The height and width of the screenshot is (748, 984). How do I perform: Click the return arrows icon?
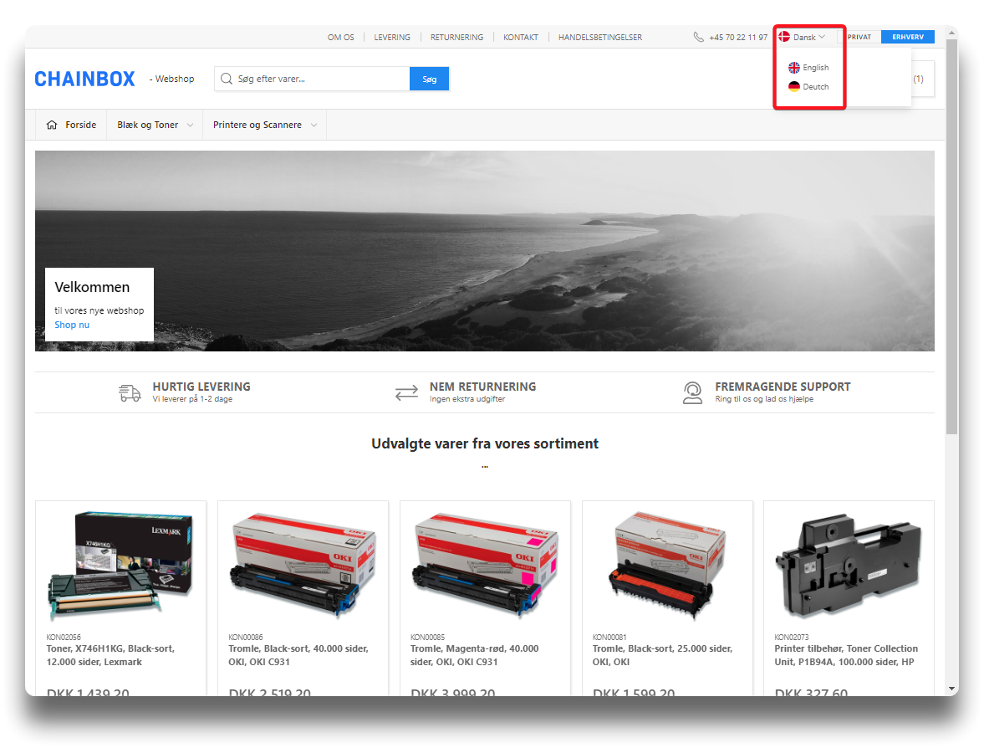coord(406,392)
